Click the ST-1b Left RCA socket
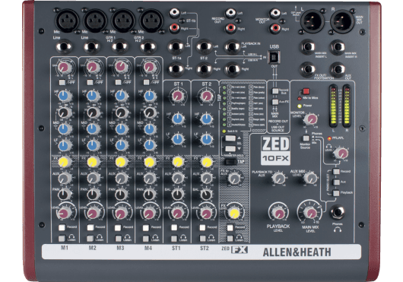Image resolution: width=403 pixels, height=282 pixels. pos(175,12)
